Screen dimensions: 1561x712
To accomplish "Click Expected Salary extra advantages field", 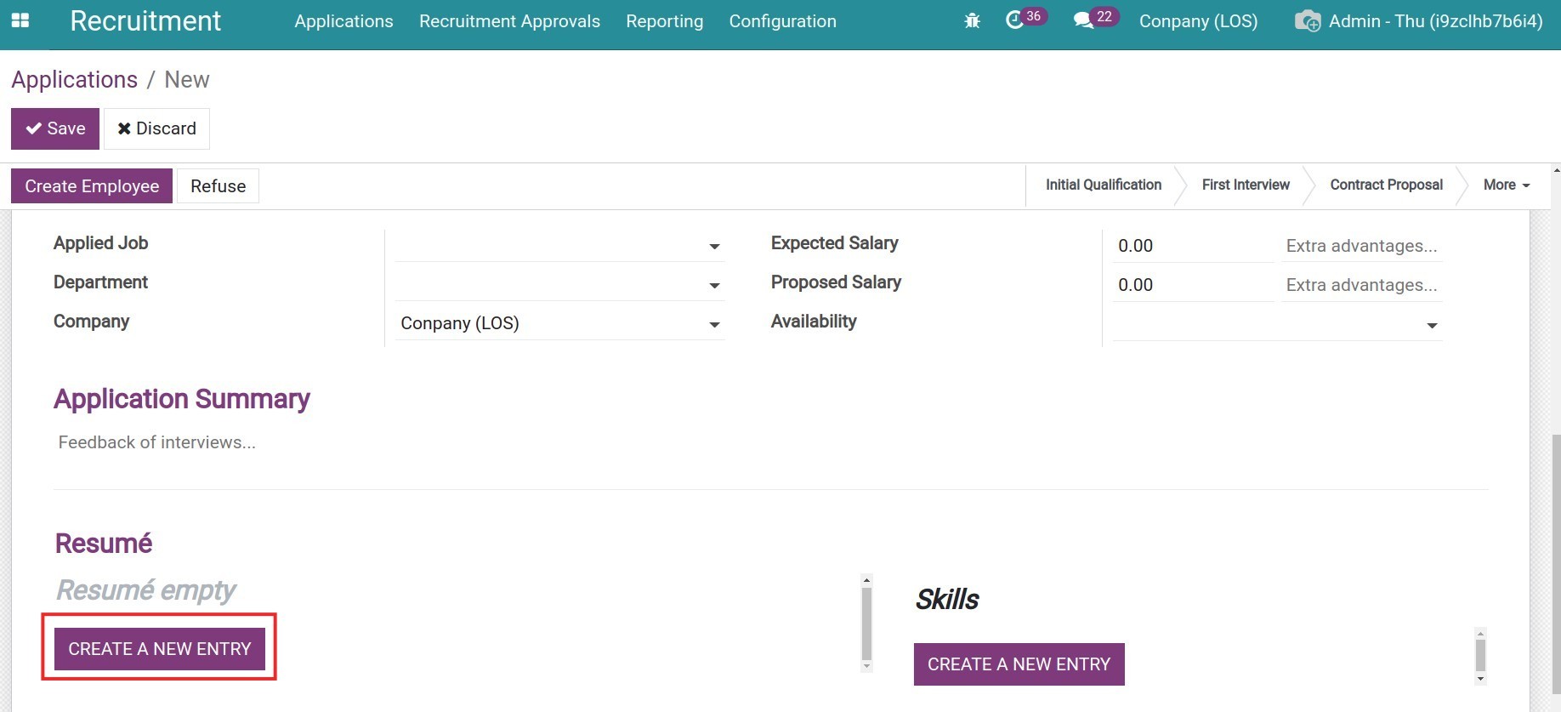I will click(x=1362, y=246).
